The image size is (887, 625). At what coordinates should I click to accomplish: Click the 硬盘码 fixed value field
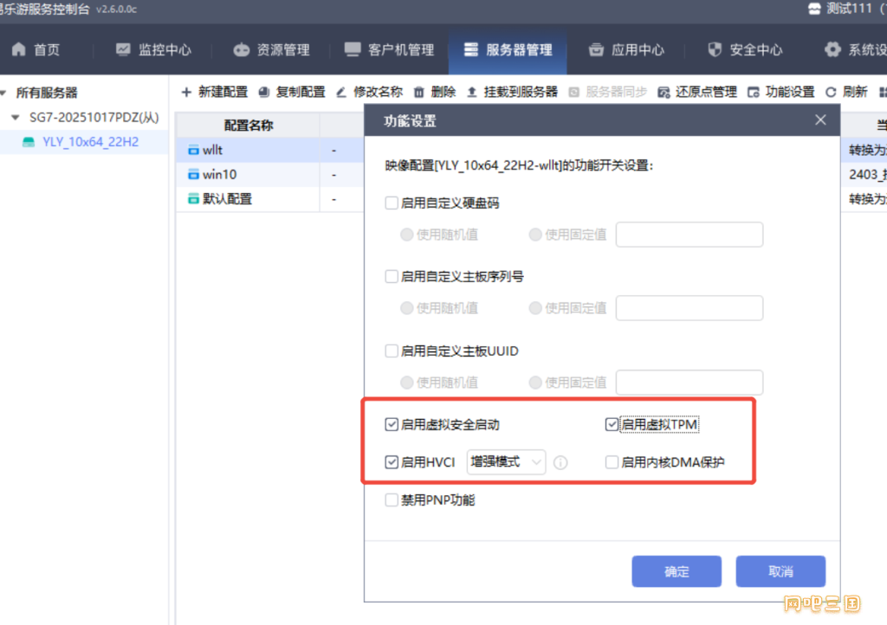(x=690, y=235)
